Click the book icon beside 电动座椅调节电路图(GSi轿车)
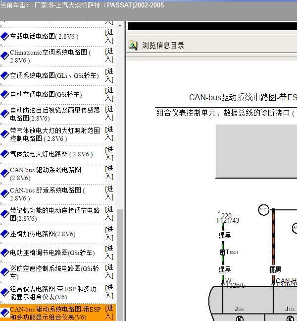Viewport: 297px width, 321px height. click(4, 253)
